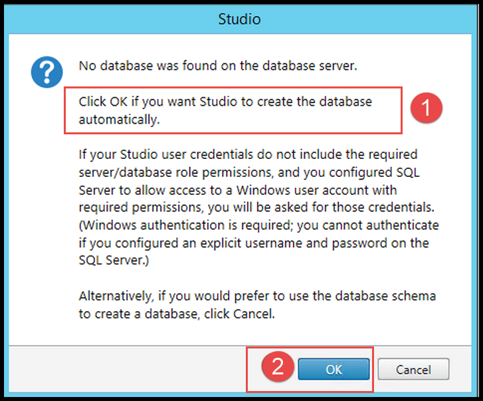Click the Studio dialog title

coord(240,19)
